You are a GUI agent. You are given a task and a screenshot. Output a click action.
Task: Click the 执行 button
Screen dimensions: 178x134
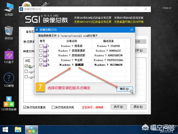point(119,107)
